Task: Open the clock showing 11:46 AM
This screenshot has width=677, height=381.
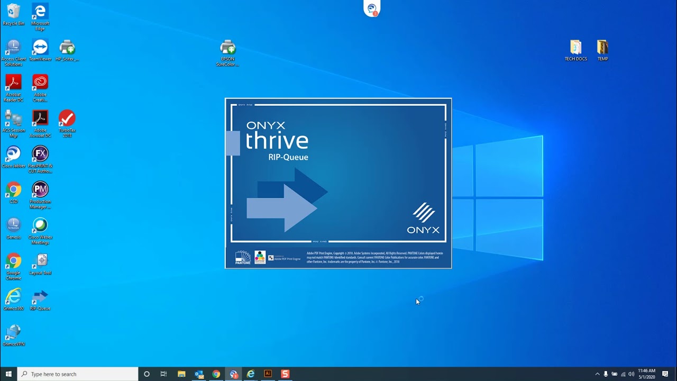Action: [x=647, y=374]
